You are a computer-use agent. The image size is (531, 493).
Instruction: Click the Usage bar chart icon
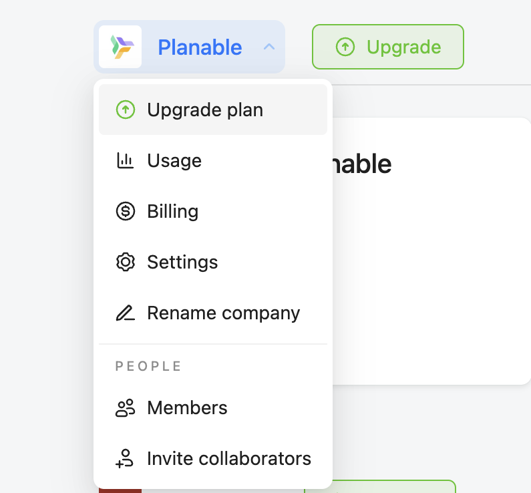125,160
